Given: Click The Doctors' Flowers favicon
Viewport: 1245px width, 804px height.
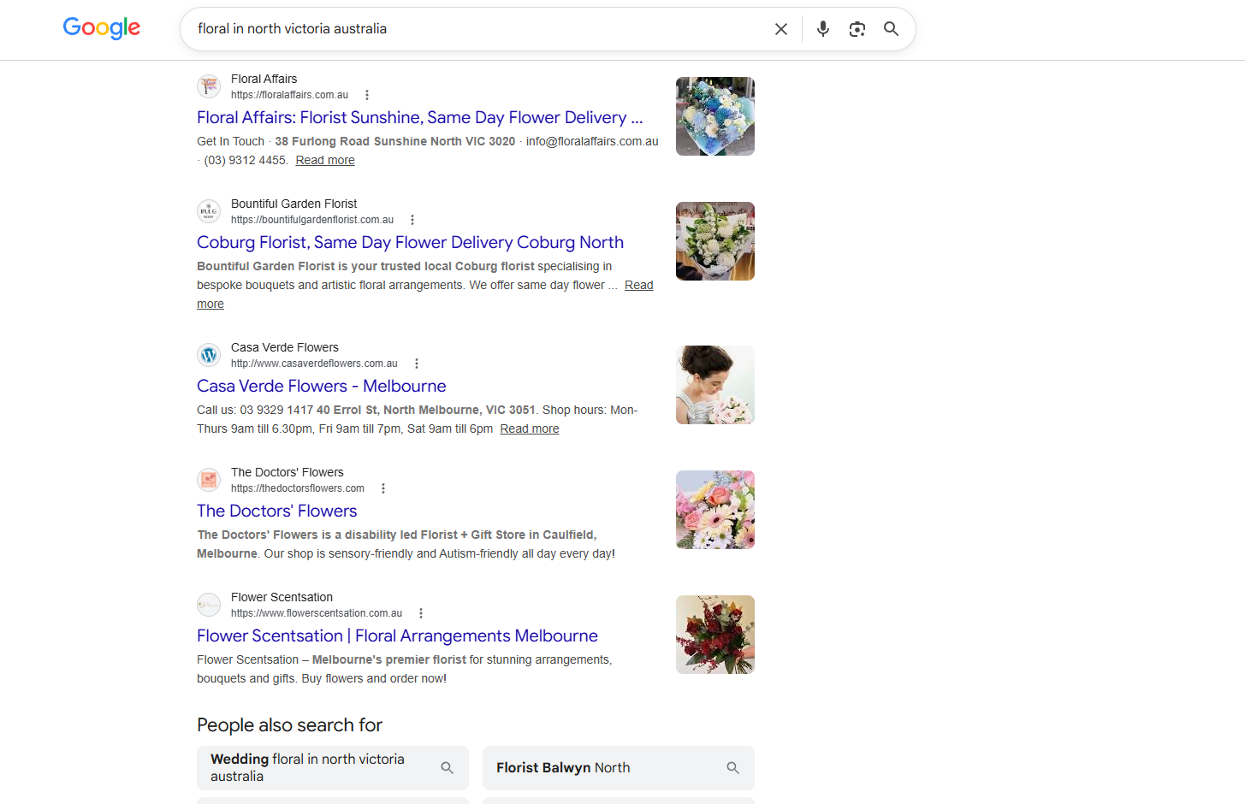Looking at the screenshot, I should point(209,480).
